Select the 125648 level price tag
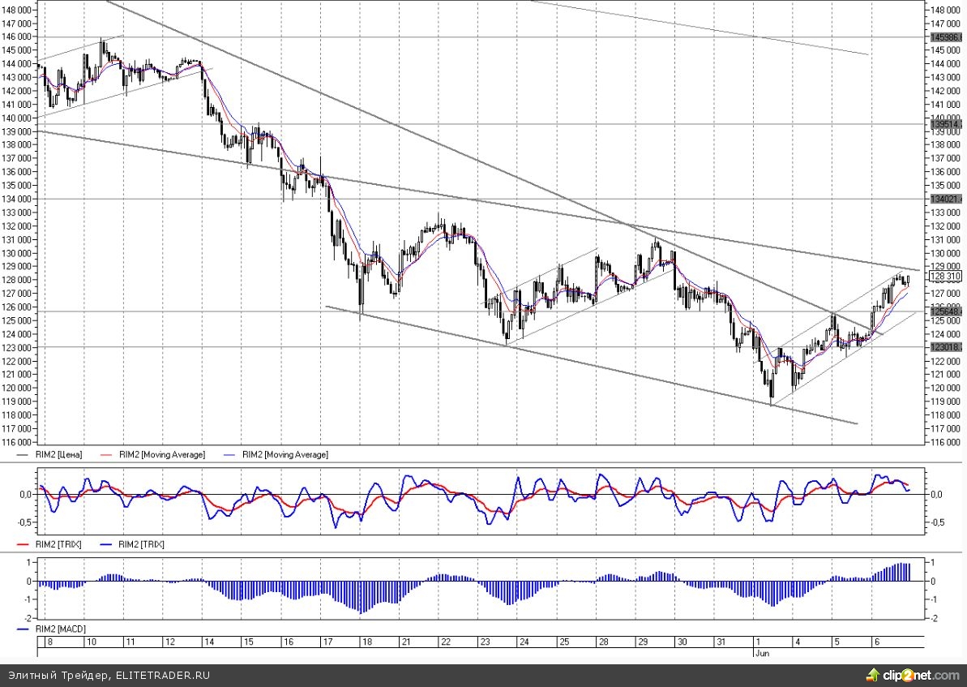This screenshot has width=967, height=687. (x=946, y=312)
